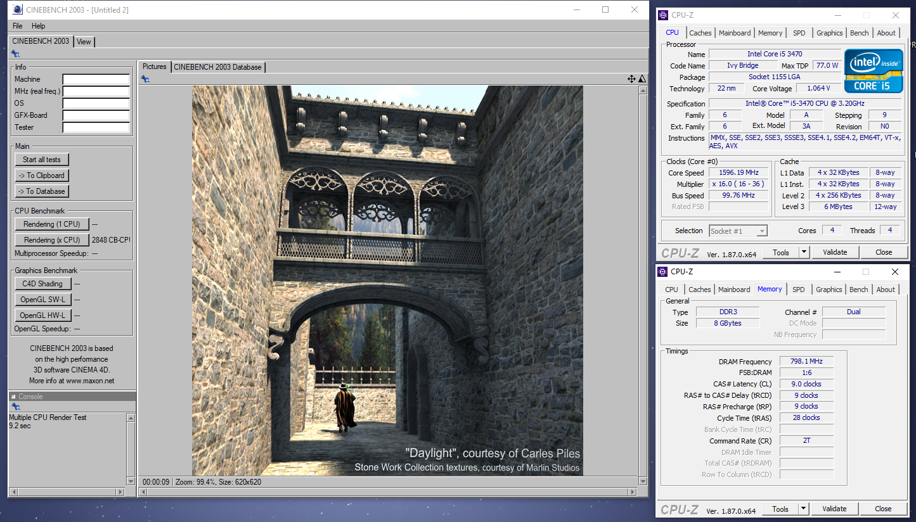Click Tools button in upper CPU-Z window
This screenshot has width=916, height=522.
click(781, 252)
